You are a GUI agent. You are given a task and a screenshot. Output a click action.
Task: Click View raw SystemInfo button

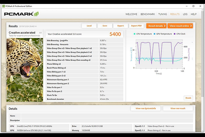[x=146, y=109]
